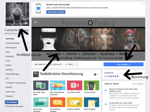Image resolution: width=150 pixels, height=112 pixels.
Task: Open Dienstleistungen in the sidebar
Action: click(13, 43)
